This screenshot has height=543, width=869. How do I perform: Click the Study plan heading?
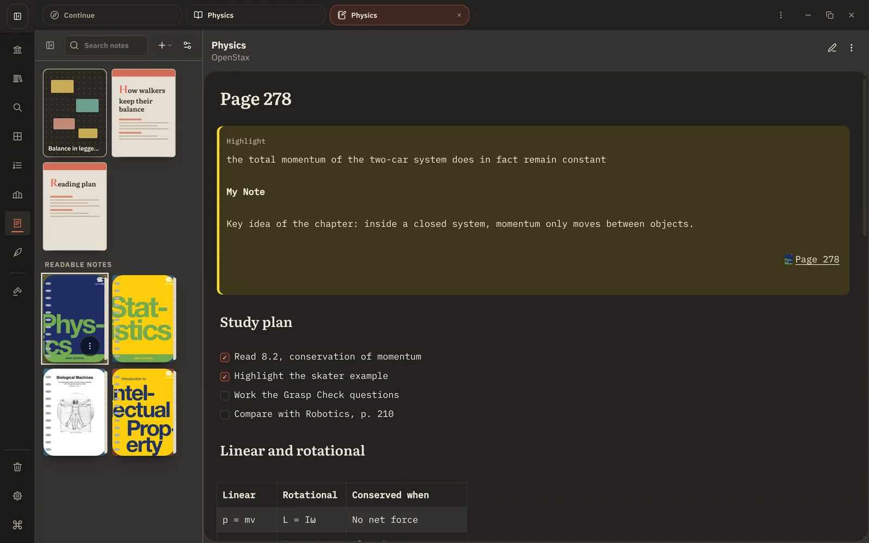tap(256, 323)
